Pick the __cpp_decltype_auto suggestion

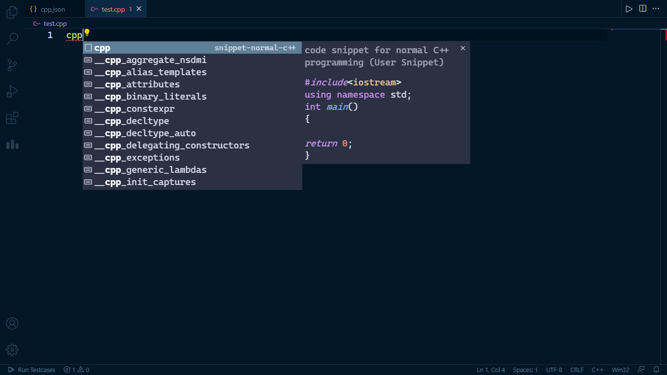[x=192, y=133]
